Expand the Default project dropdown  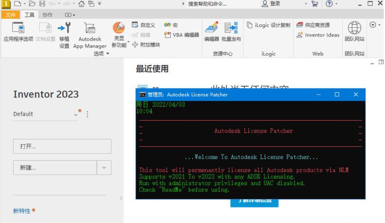point(76,115)
